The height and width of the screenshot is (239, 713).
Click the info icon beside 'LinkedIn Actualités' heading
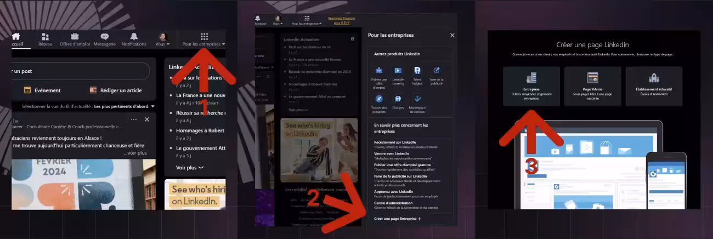[x=353, y=40]
